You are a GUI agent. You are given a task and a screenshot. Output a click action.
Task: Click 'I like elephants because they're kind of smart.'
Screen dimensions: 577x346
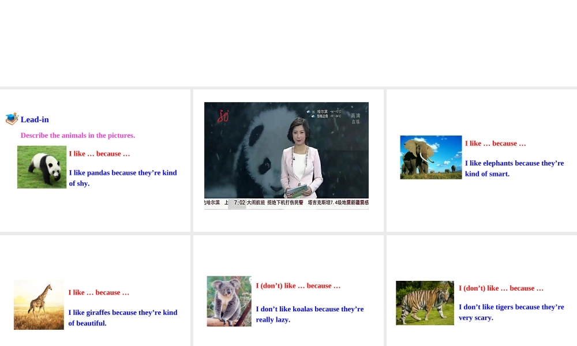[x=515, y=168]
